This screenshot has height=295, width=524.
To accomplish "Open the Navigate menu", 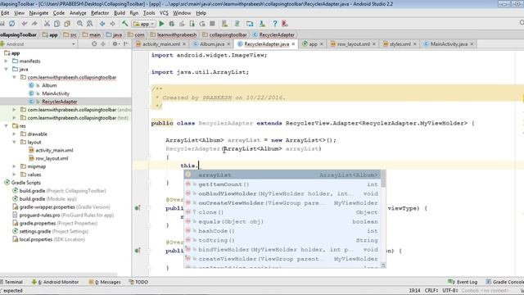I will pos(38,13).
